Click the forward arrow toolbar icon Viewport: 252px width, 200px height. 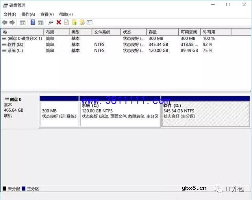(12, 22)
